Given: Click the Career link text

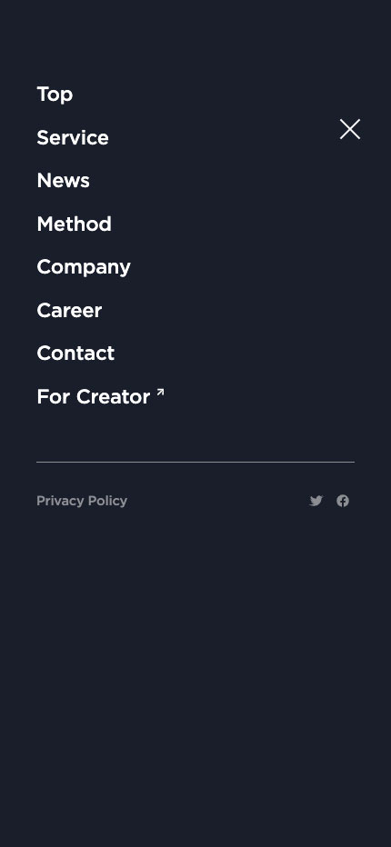Looking at the screenshot, I should click(69, 310).
